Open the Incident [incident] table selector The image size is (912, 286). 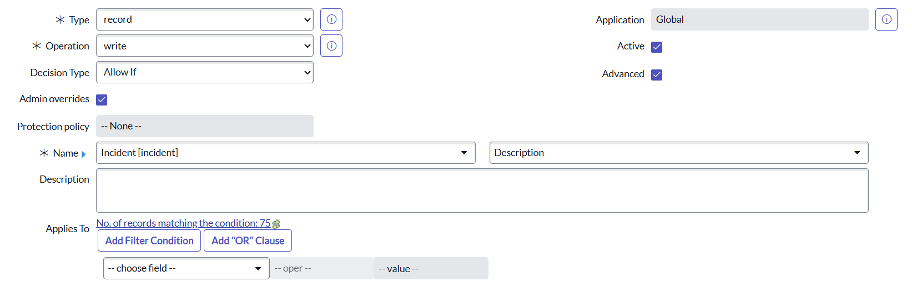tap(285, 153)
